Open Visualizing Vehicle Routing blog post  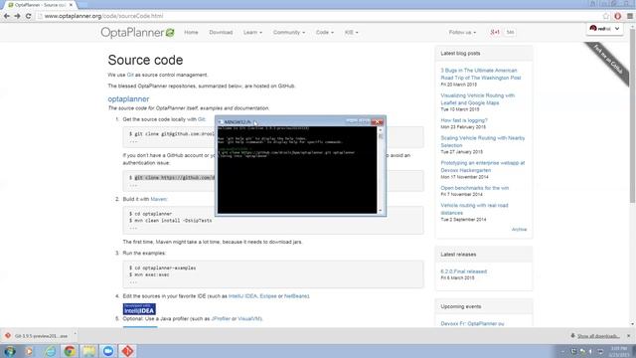pyautogui.click(x=477, y=99)
